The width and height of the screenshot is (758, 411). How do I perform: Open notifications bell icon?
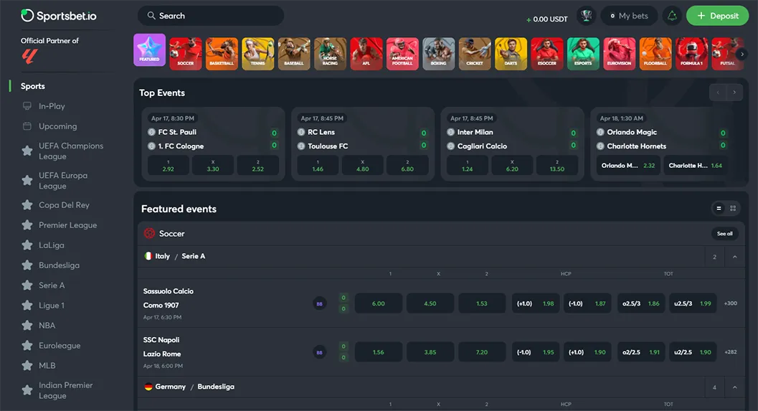(x=672, y=16)
